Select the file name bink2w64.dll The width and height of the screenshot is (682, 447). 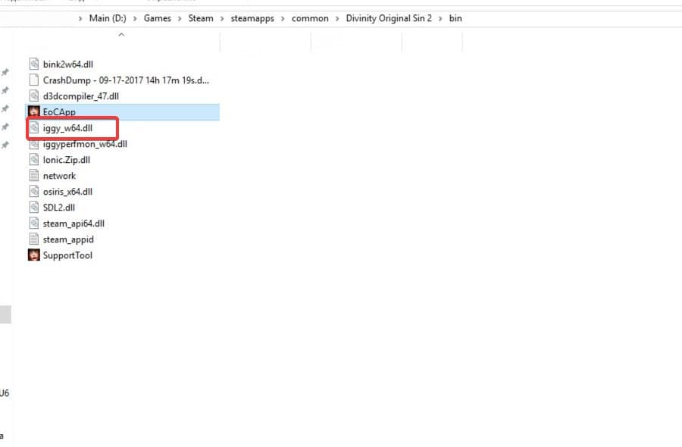click(x=68, y=64)
